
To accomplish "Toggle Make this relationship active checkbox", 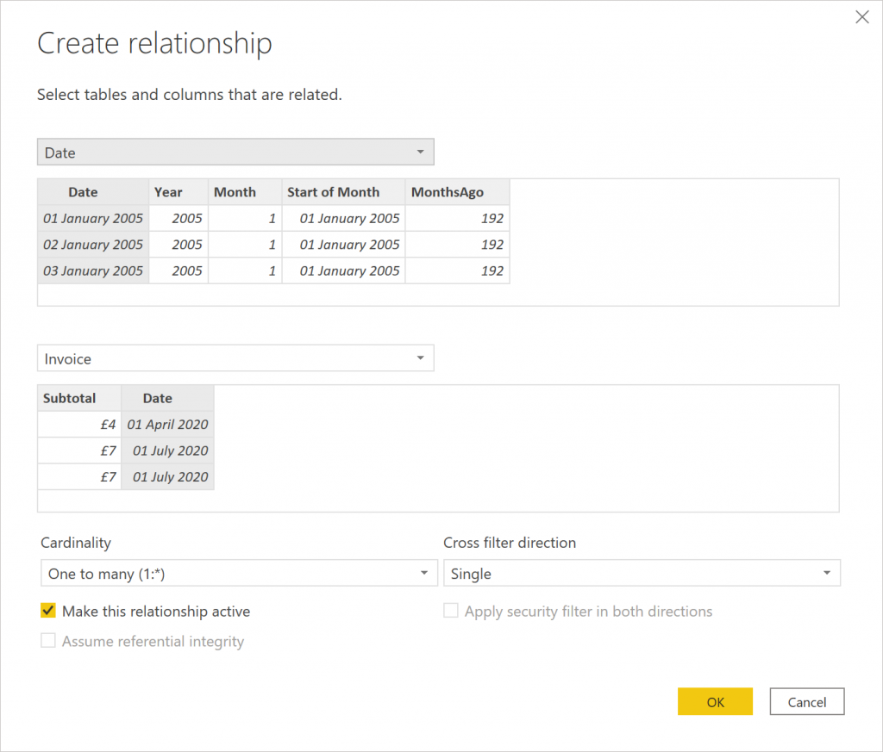I will coord(48,611).
